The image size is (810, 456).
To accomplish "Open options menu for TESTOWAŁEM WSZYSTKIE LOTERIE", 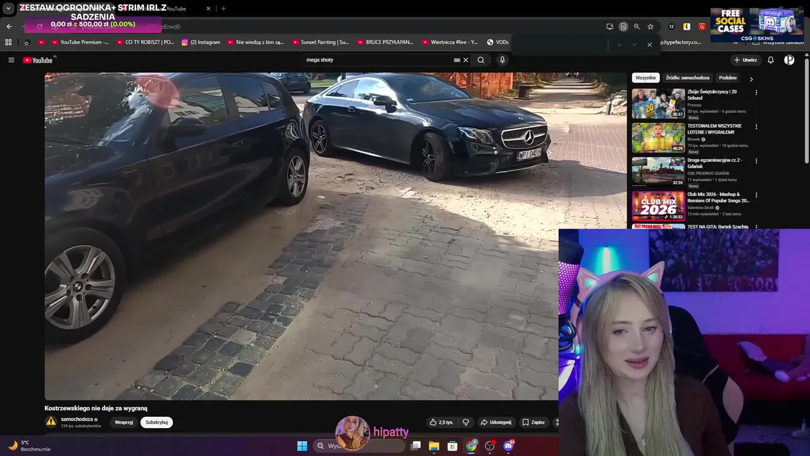I will [x=756, y=127].
